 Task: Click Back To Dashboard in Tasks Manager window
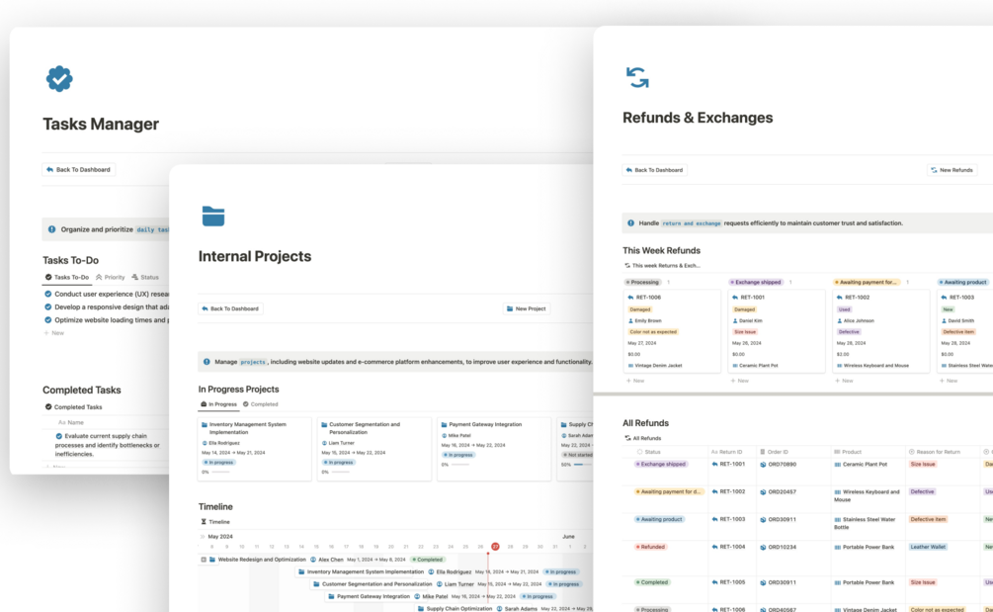78,170
